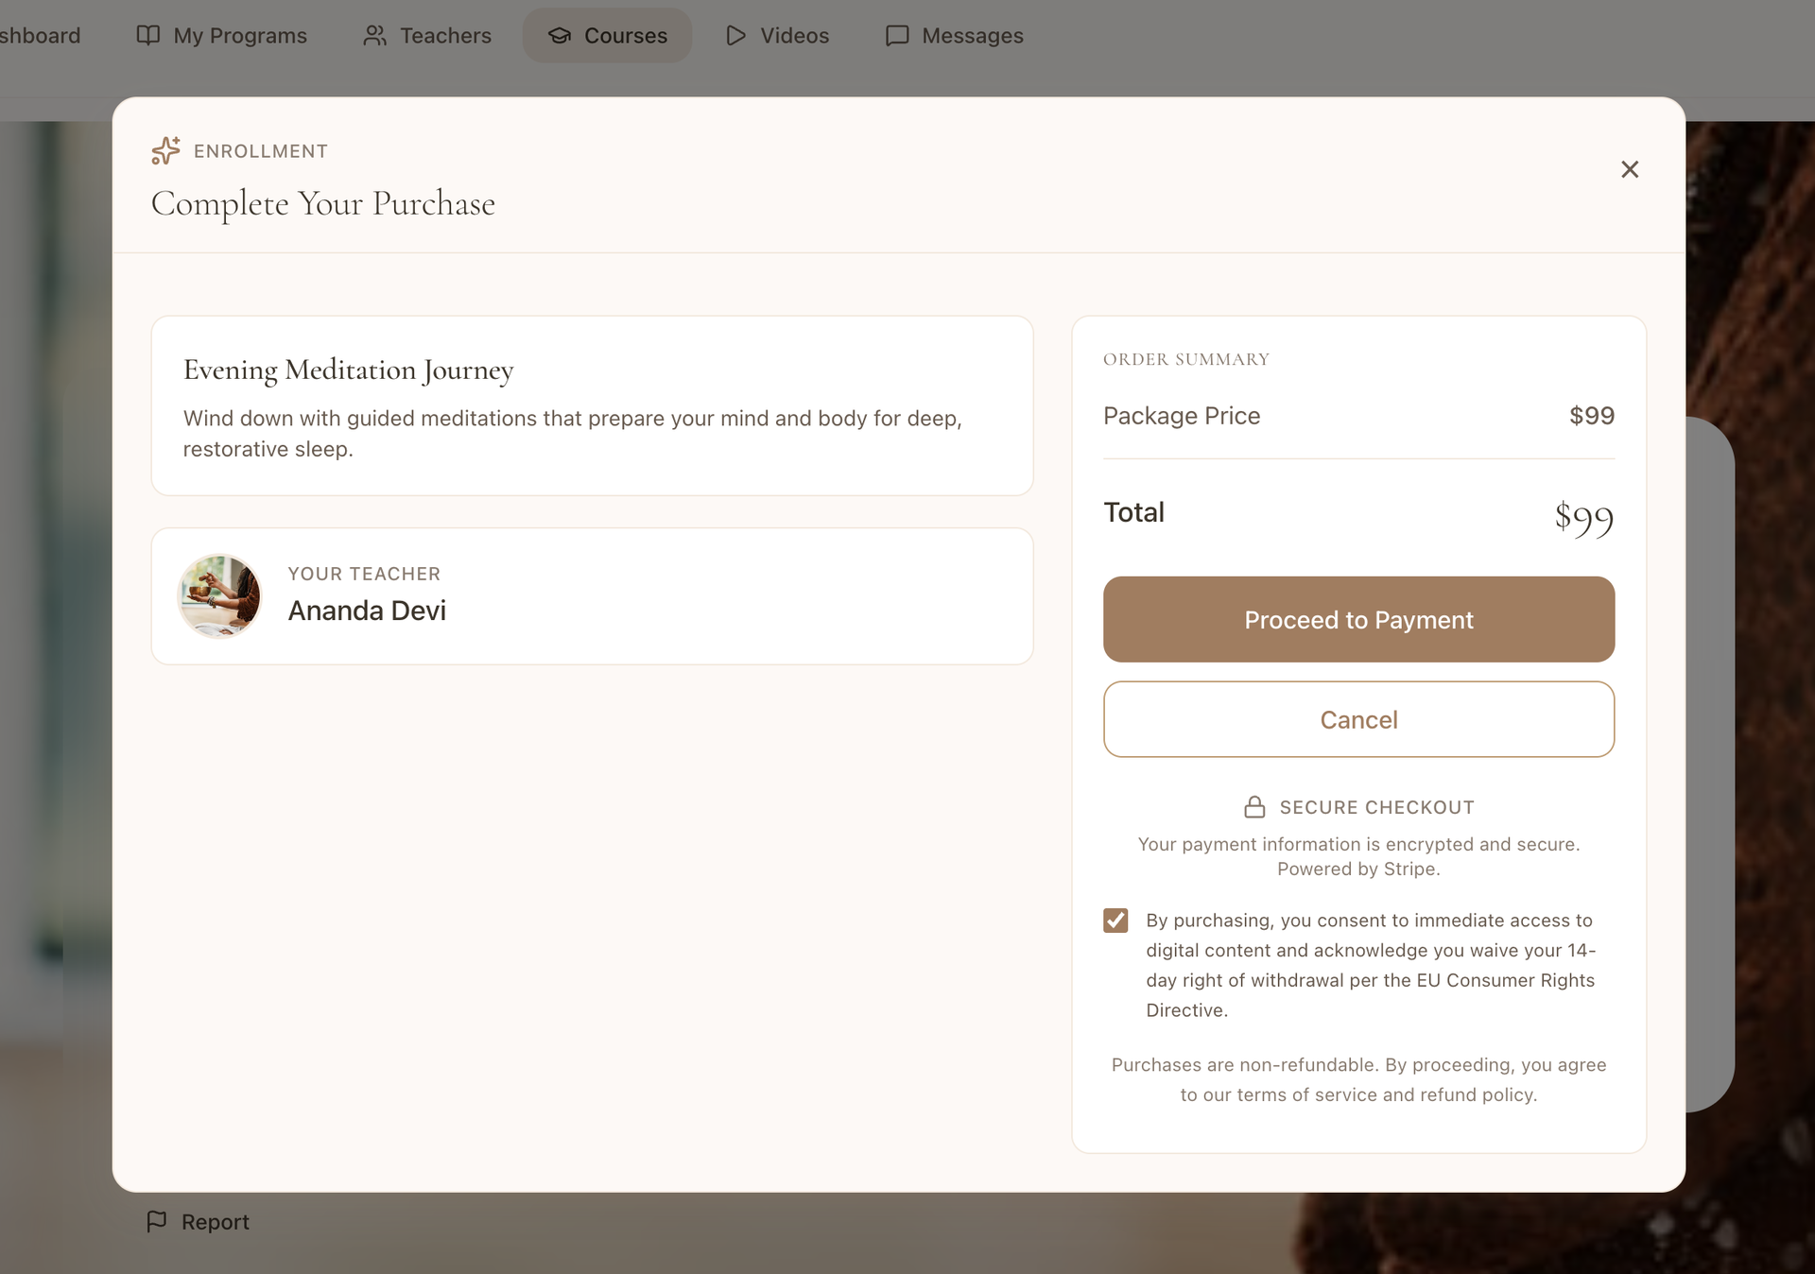Viewport: 1815px width, 1274px height.
Task: Click the sparkle Enrollment icon
Action: tap(165, 150)
